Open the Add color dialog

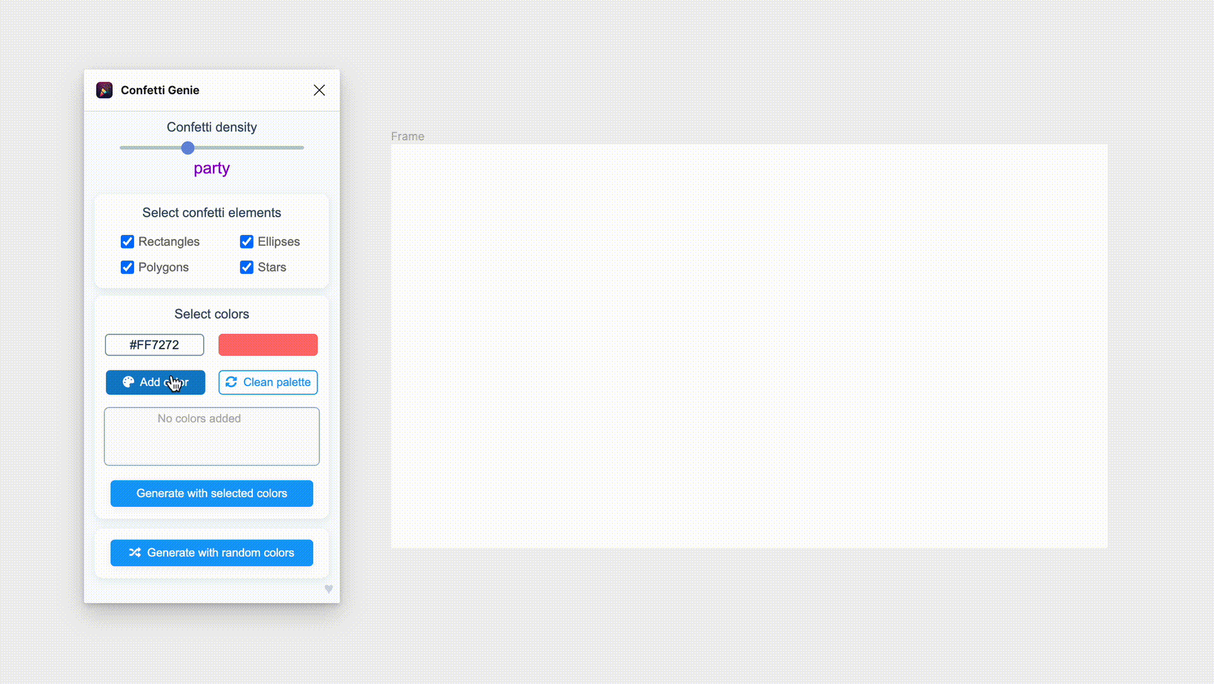(x=155, y=382)
